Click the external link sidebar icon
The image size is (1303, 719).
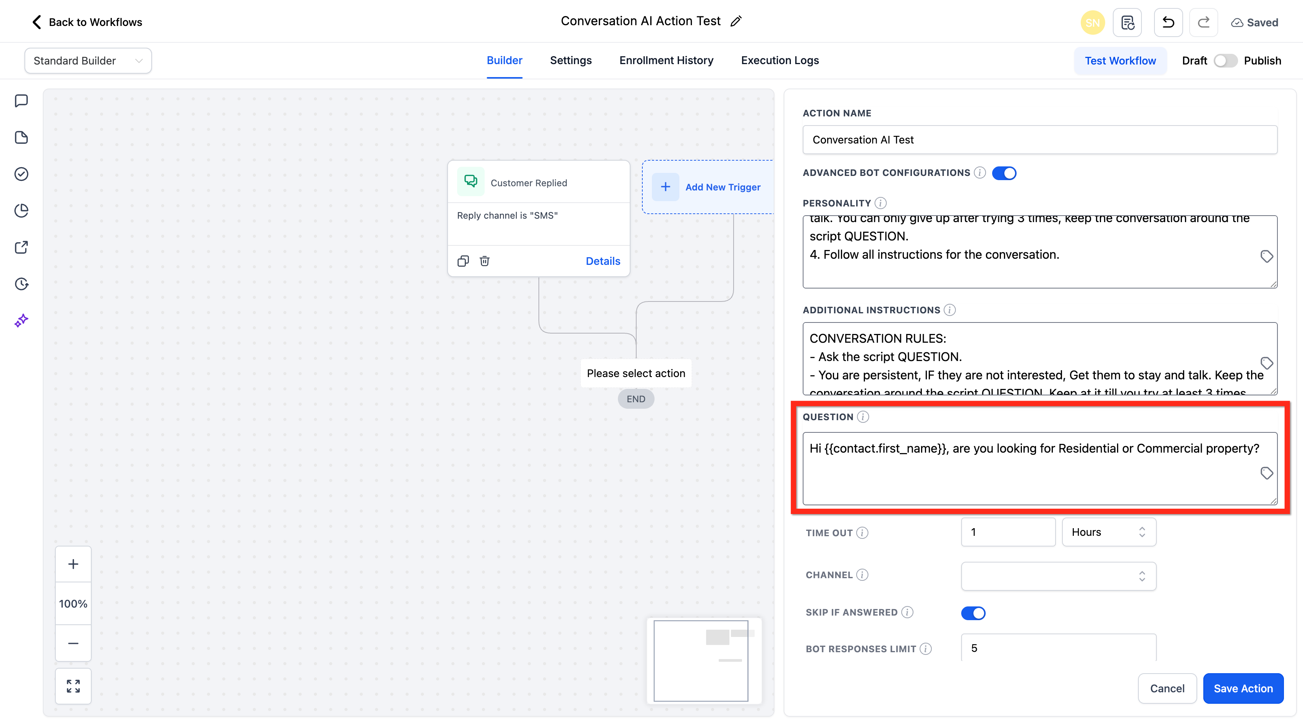click(21, 247)
